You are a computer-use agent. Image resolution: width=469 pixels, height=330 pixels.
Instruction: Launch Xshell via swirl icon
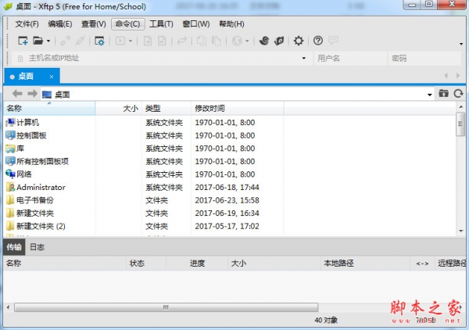coord(264,41)
